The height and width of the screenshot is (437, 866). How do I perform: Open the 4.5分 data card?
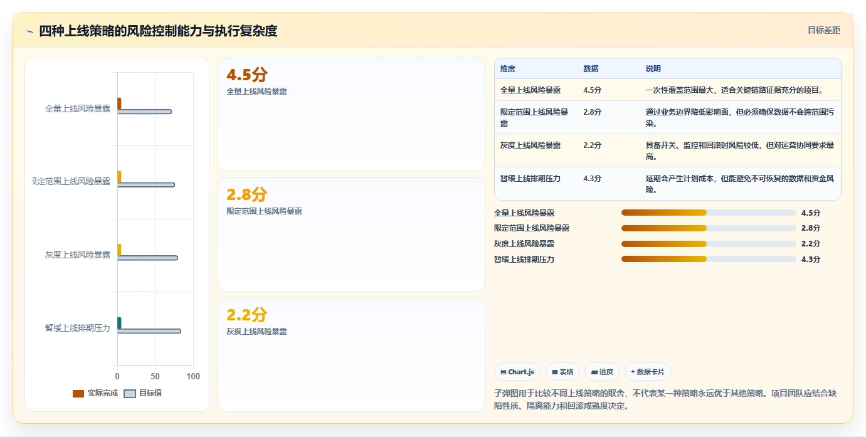[351, 114]
